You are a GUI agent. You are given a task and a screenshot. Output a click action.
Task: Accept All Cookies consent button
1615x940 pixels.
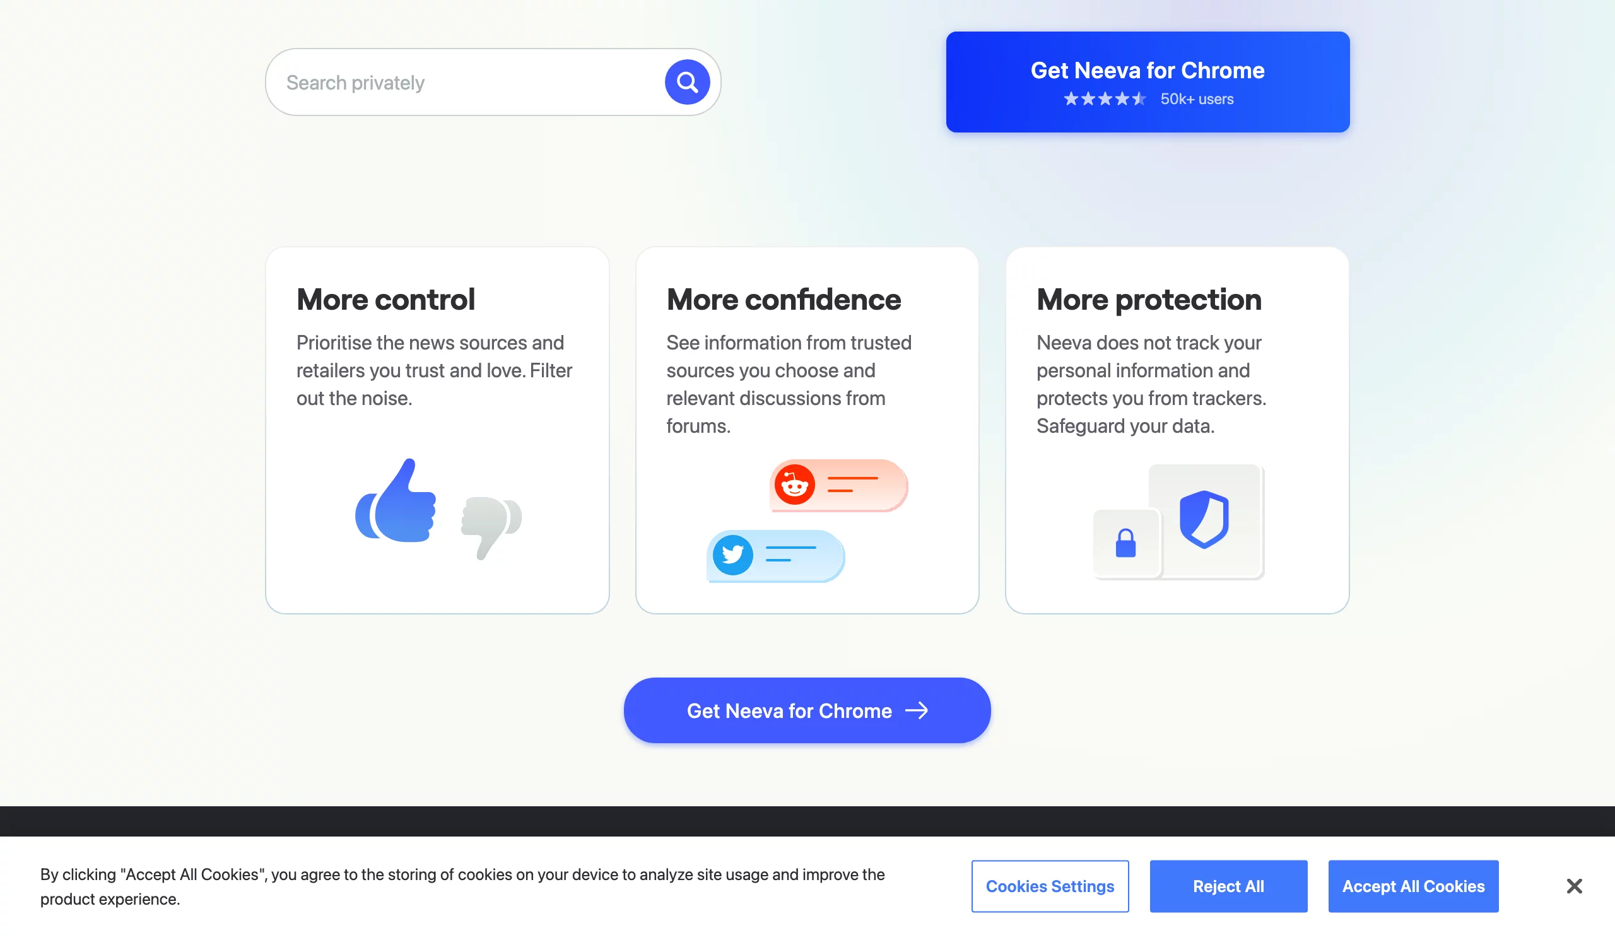coord(1414,885)
